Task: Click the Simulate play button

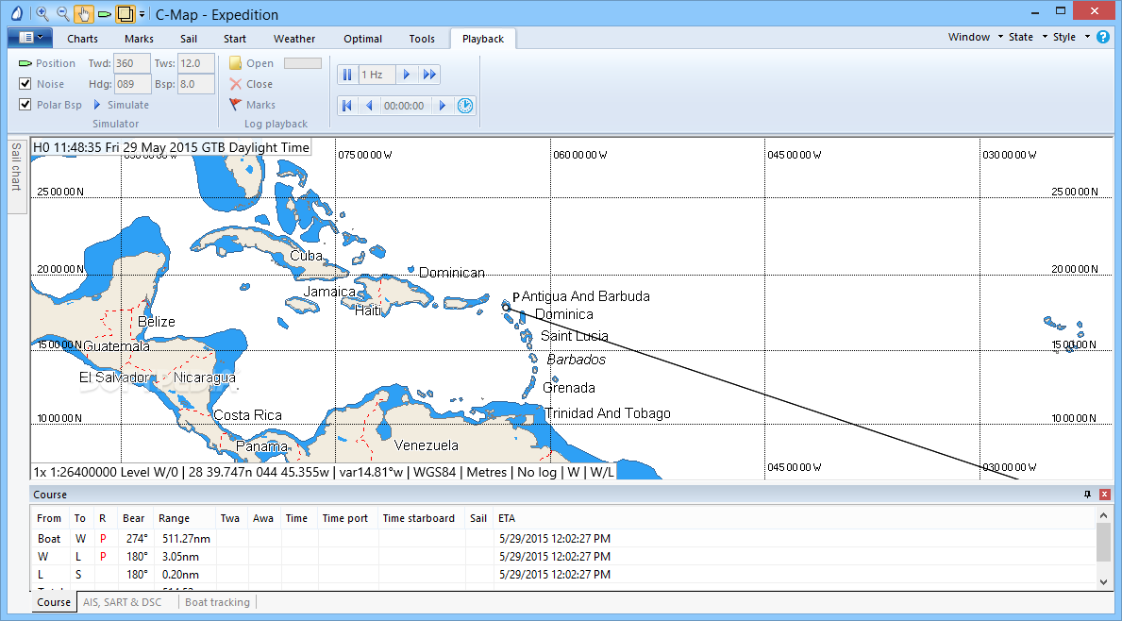Action: click(121, 105)
